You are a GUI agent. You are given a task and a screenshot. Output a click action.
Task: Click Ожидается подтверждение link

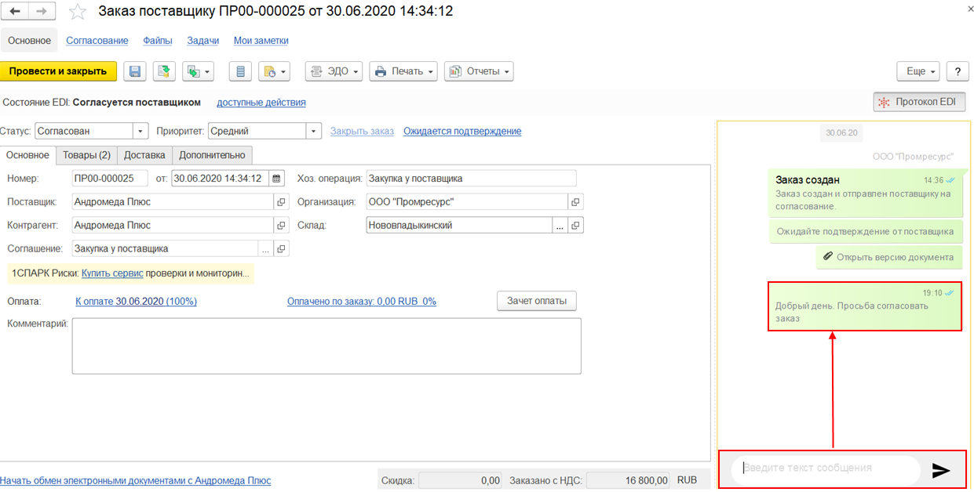coord(462,132)
